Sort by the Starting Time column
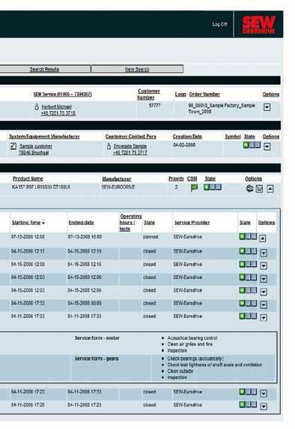The image size is (295, 429). pyautogui.click(x=26, y=223)
